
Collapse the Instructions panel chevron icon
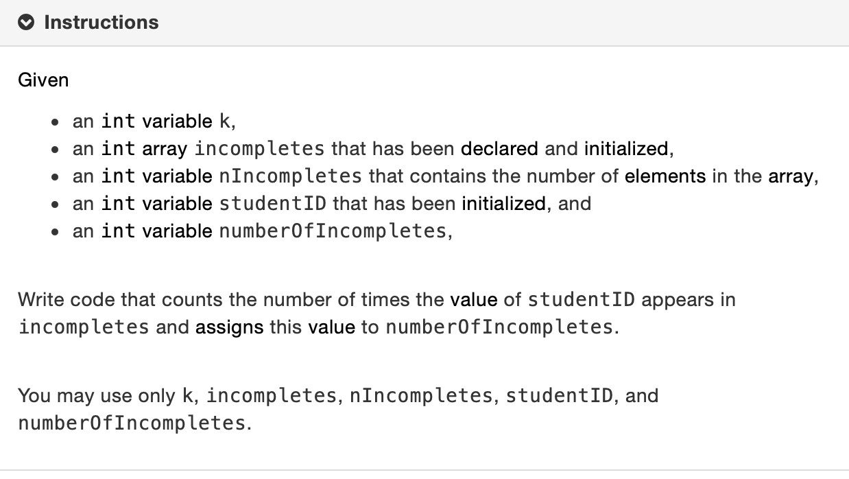tap(27, 23)
